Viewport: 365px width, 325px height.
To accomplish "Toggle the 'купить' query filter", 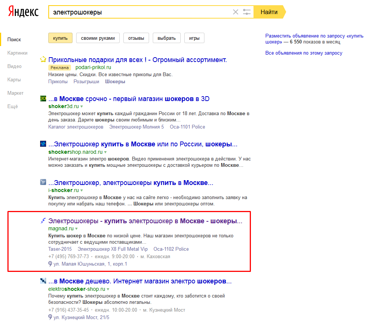I will click(x=60, y=38).
